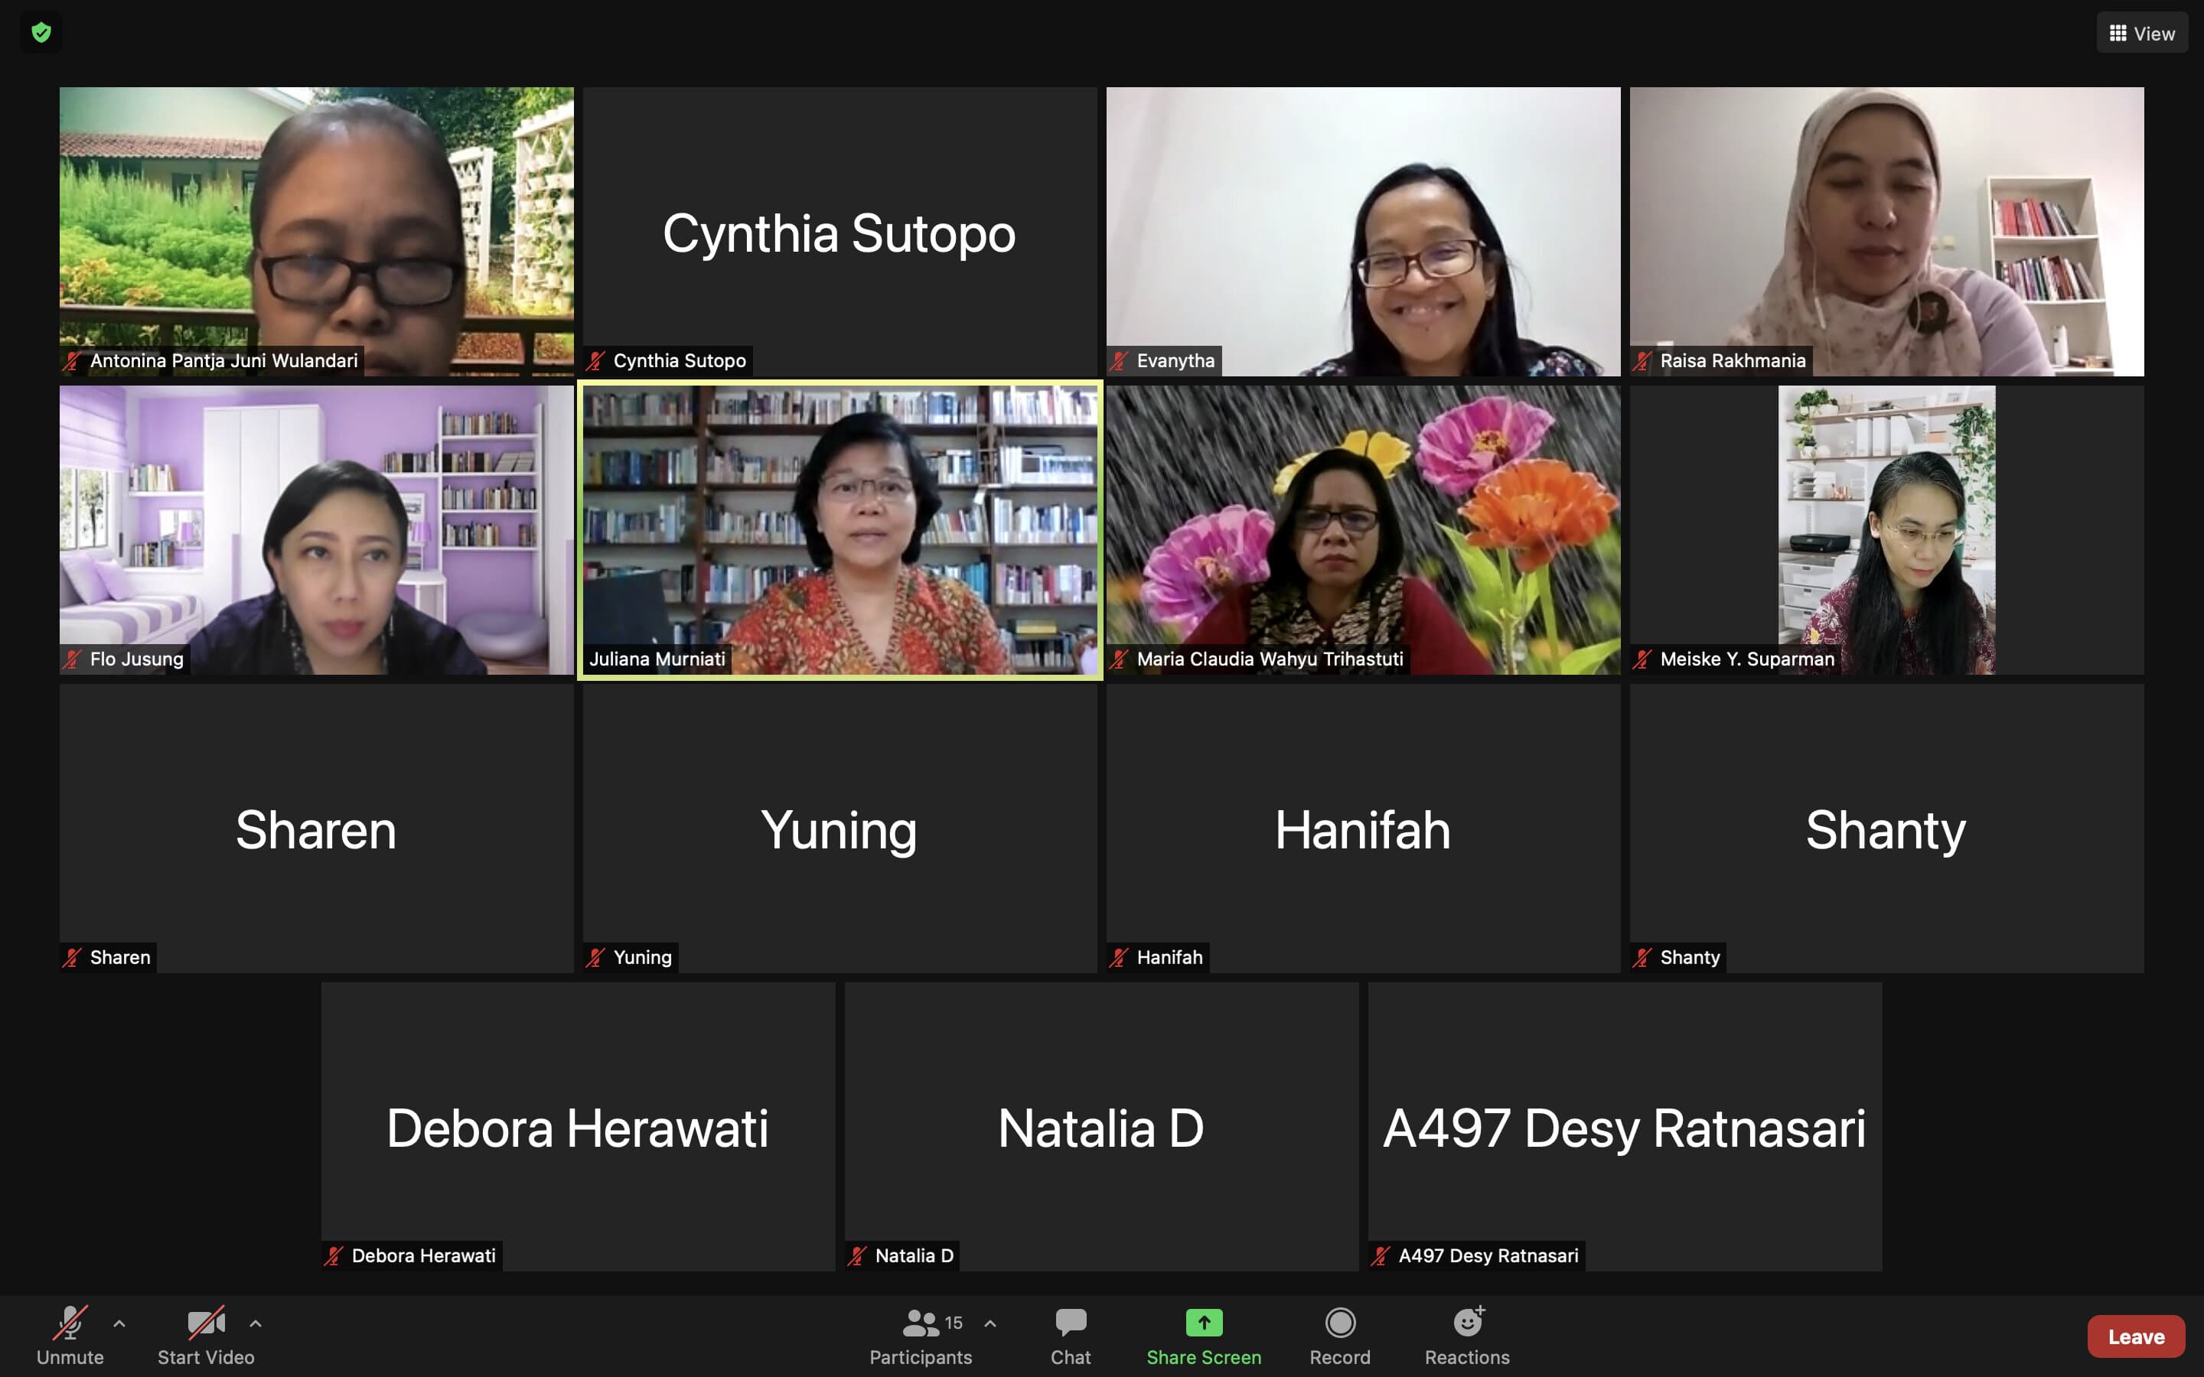Click the 'Juliana Murniati' name label
The height and width of the screenshot is (1377, 2204).
point(657,659)
